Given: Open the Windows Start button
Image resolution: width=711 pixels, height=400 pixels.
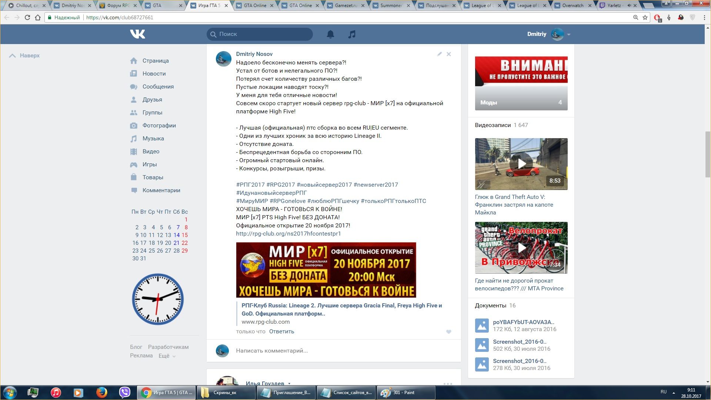Looking at the screenshot, I should pos(10,392).
